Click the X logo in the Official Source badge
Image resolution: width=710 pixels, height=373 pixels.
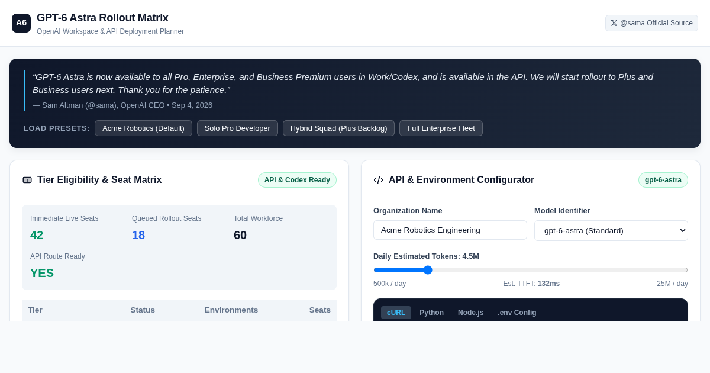[x=614, y=23]
